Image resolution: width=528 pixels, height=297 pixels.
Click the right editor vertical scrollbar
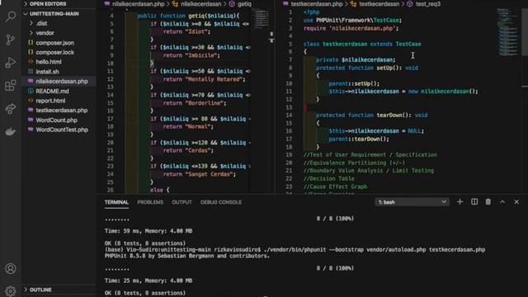[525, 32]
